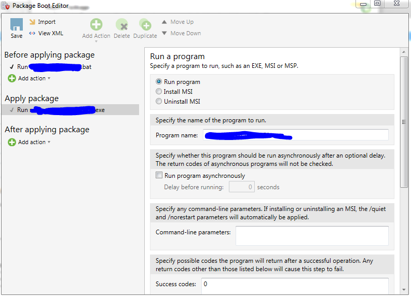This screenshot has width=411, height=296.
Task: Click the Delay before running seconds field
Action: (241, 187)
